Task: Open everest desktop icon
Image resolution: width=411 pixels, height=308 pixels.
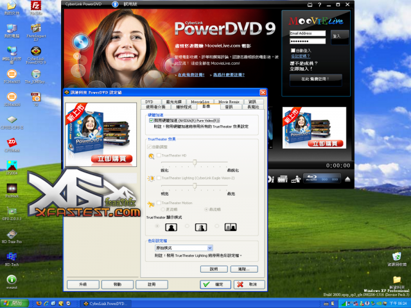Action: (x=12, y=282)
